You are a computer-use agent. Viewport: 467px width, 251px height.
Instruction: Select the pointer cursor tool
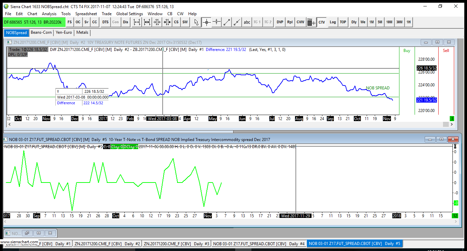click(x=196, y=22)
